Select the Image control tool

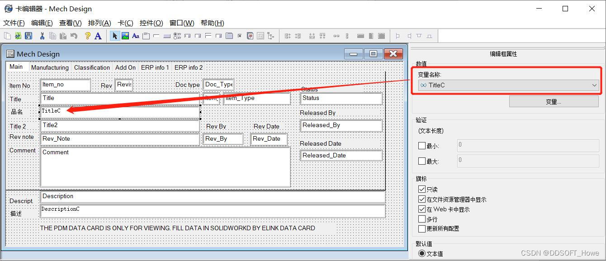pos(125,36)
